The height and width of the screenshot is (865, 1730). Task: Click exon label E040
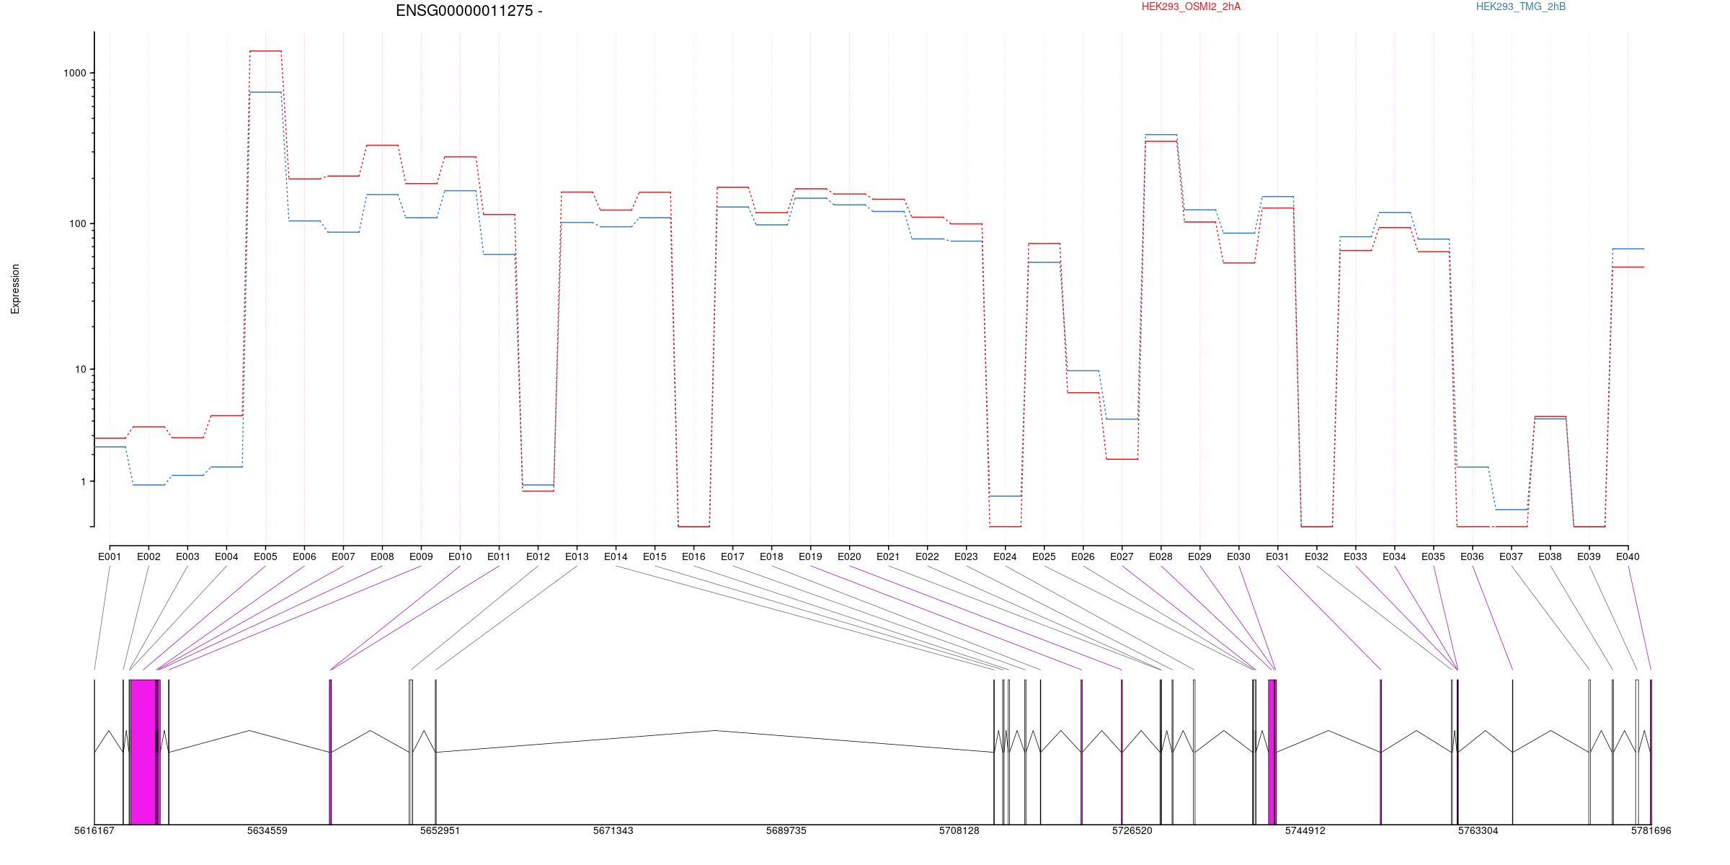(1628, 556)
